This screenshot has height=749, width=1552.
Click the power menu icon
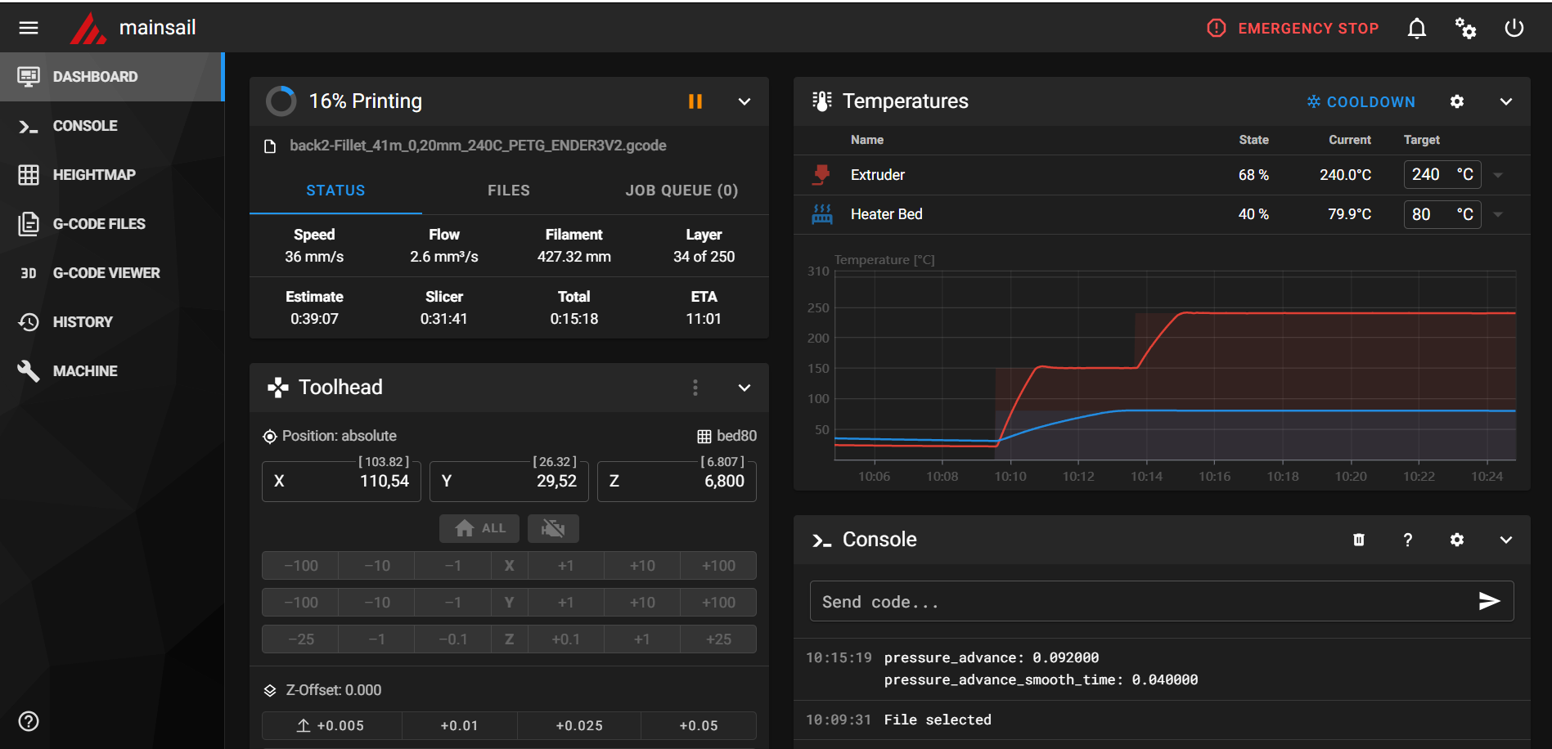point(1514,29)
